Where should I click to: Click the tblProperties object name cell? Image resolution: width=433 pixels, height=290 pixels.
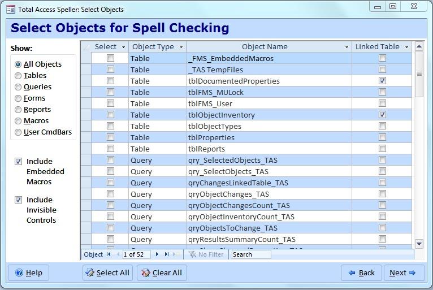tap(269, 137)
